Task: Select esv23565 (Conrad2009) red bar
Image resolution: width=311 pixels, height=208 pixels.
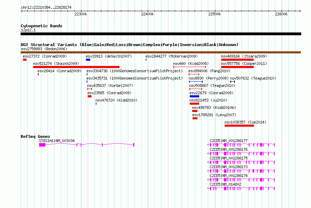Action: click(90, 96)
